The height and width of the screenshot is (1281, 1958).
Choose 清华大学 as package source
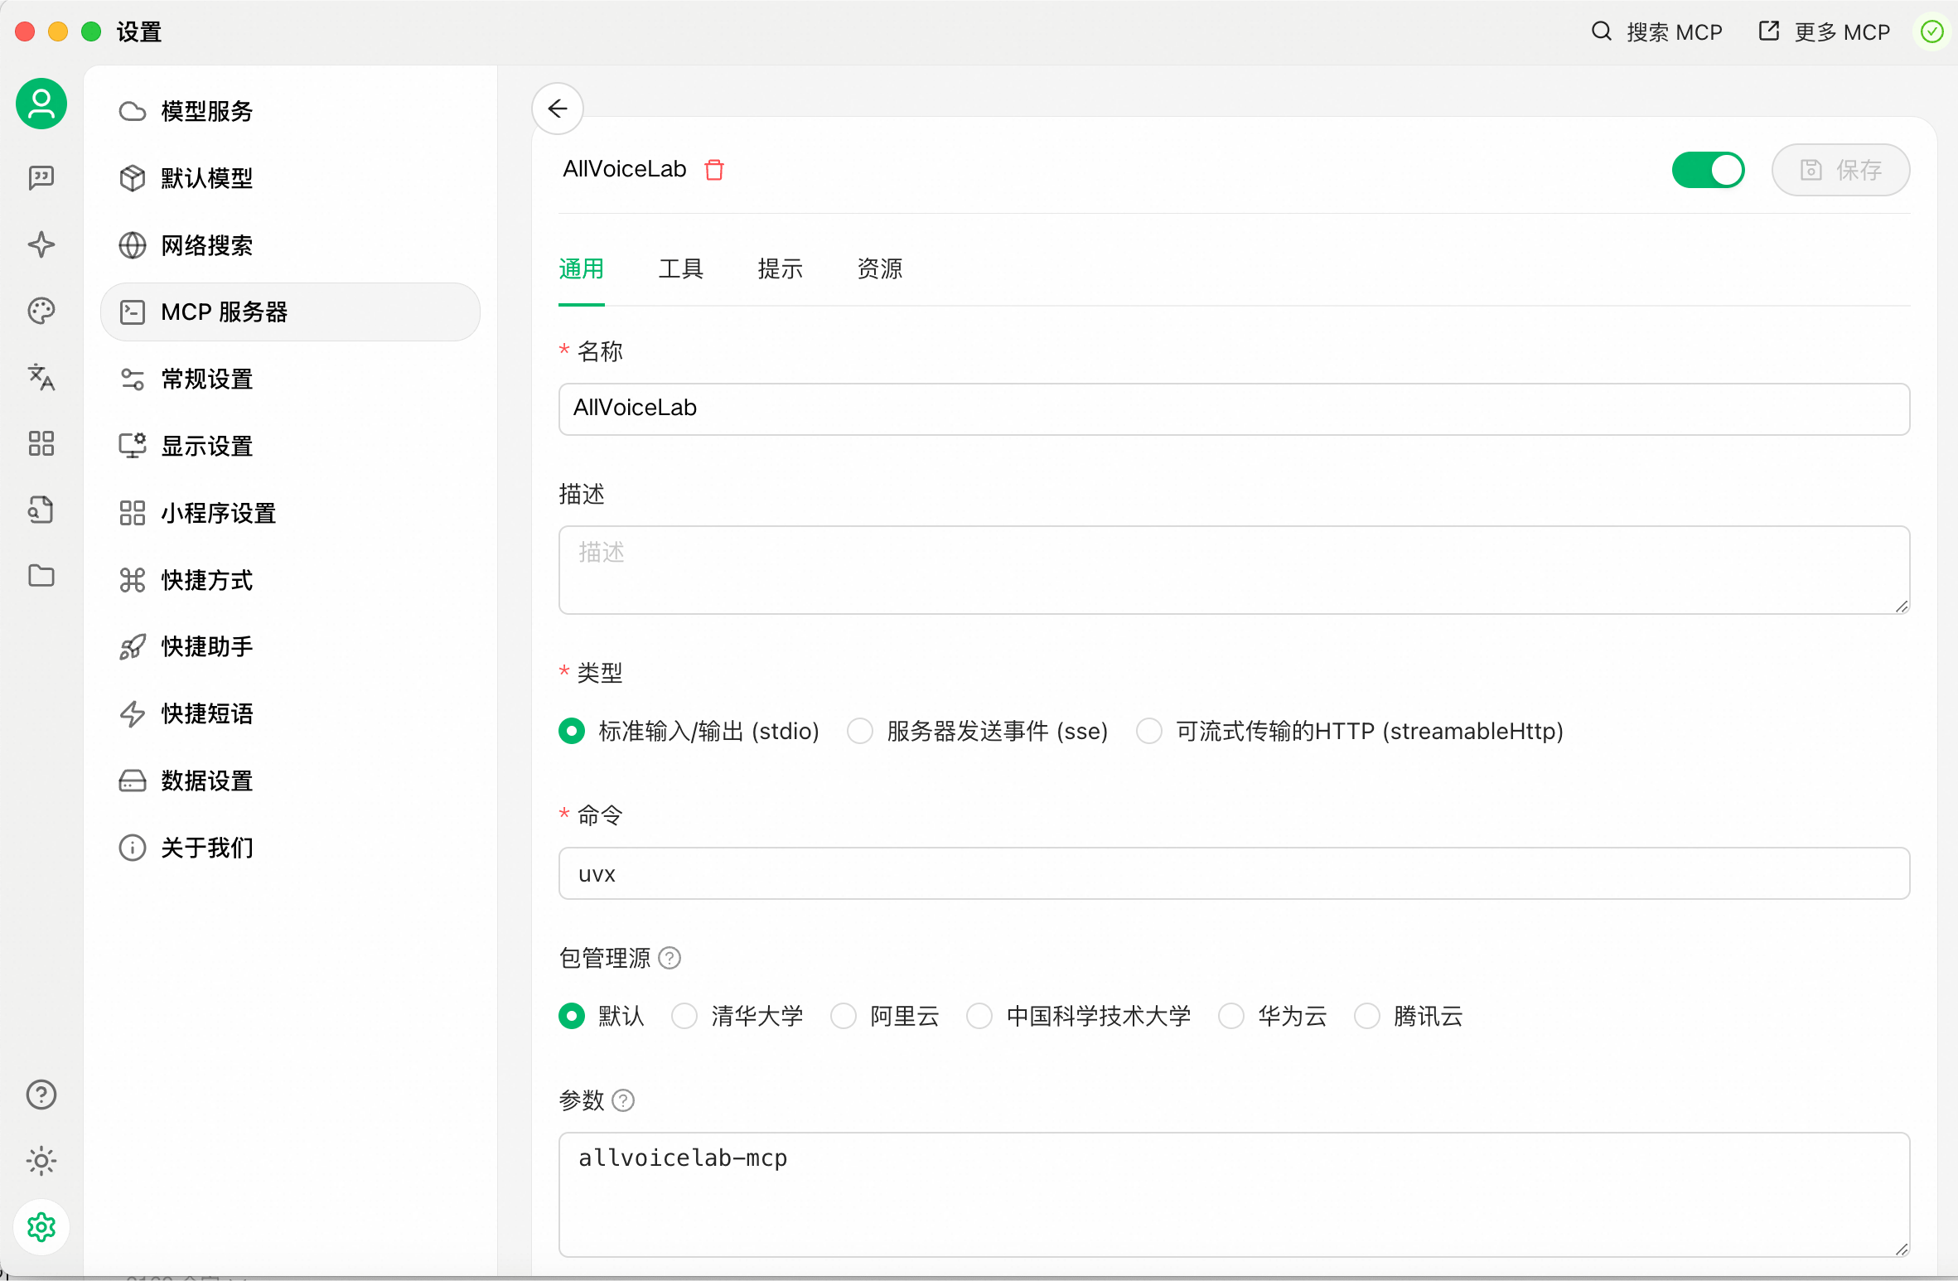[x=684, y=1016]
